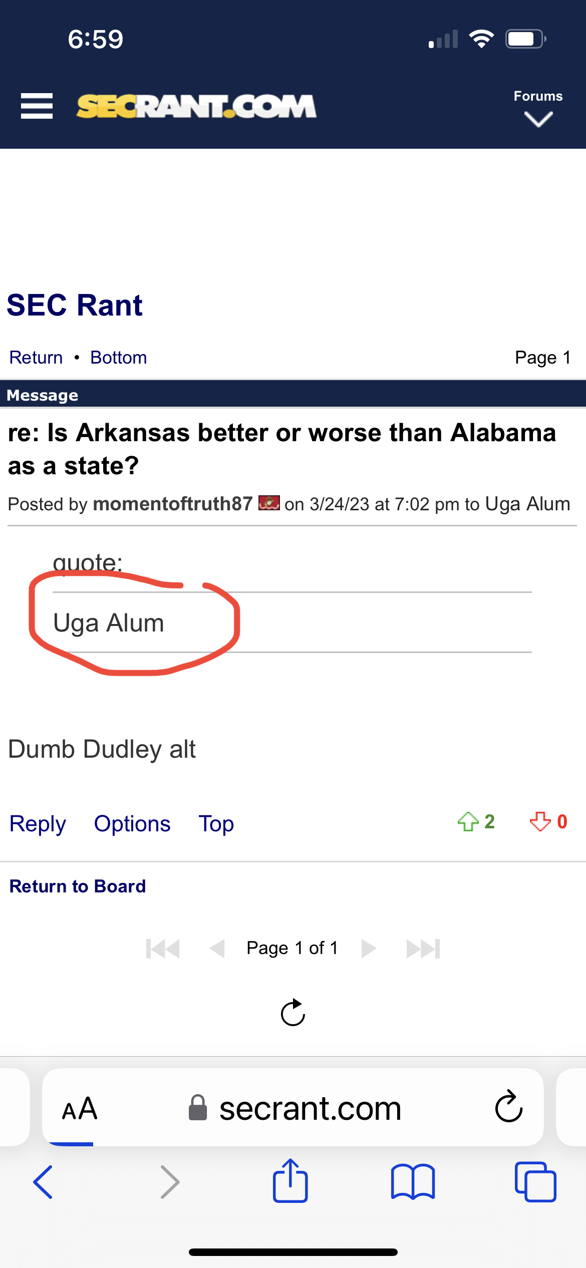The height and width of the screenshot is (1268, 586).
Task: Go to Top of the thread
Action: click(x=216, y=824)
